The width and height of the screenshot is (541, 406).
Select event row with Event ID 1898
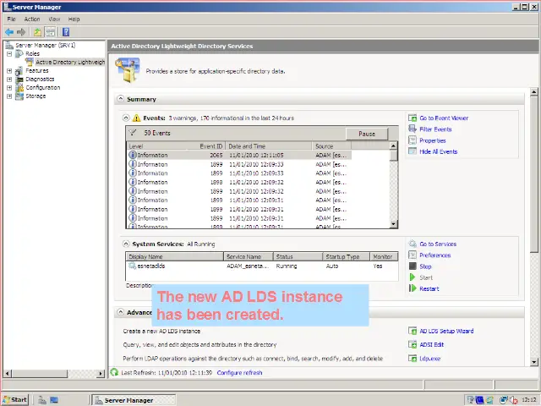240,183
